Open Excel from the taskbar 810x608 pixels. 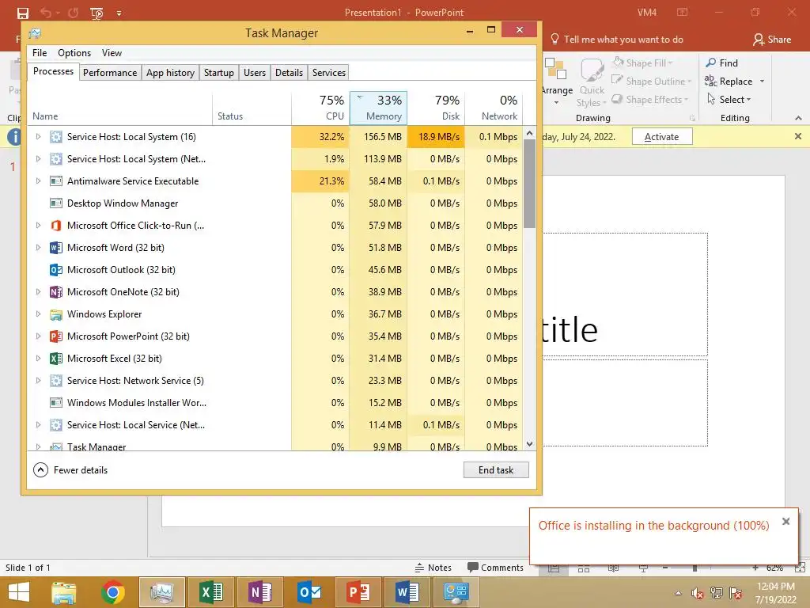(211, 592)
